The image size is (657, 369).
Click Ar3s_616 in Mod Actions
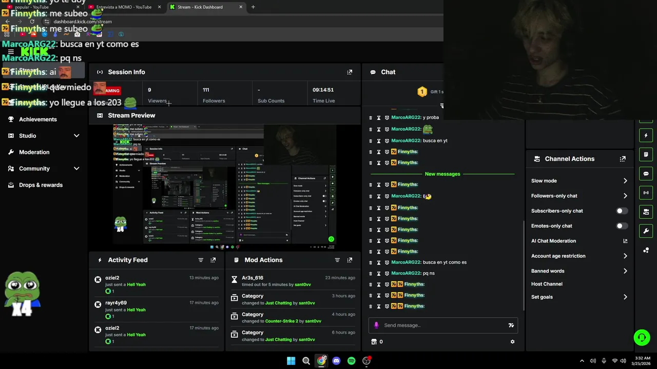pos(253,278)
